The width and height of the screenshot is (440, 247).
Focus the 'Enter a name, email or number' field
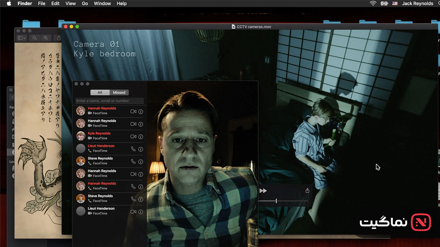click(110, 101)
